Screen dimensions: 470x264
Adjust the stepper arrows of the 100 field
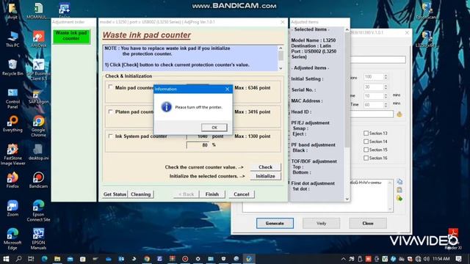(386, 76)
